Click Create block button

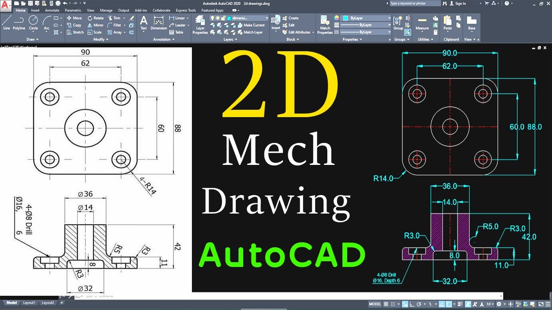pyautogui.click(x=290, y=18)
